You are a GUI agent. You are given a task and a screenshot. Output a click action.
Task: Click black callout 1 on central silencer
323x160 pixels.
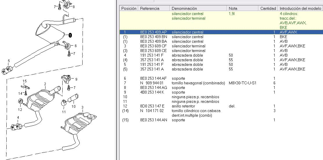click(70, 35)
